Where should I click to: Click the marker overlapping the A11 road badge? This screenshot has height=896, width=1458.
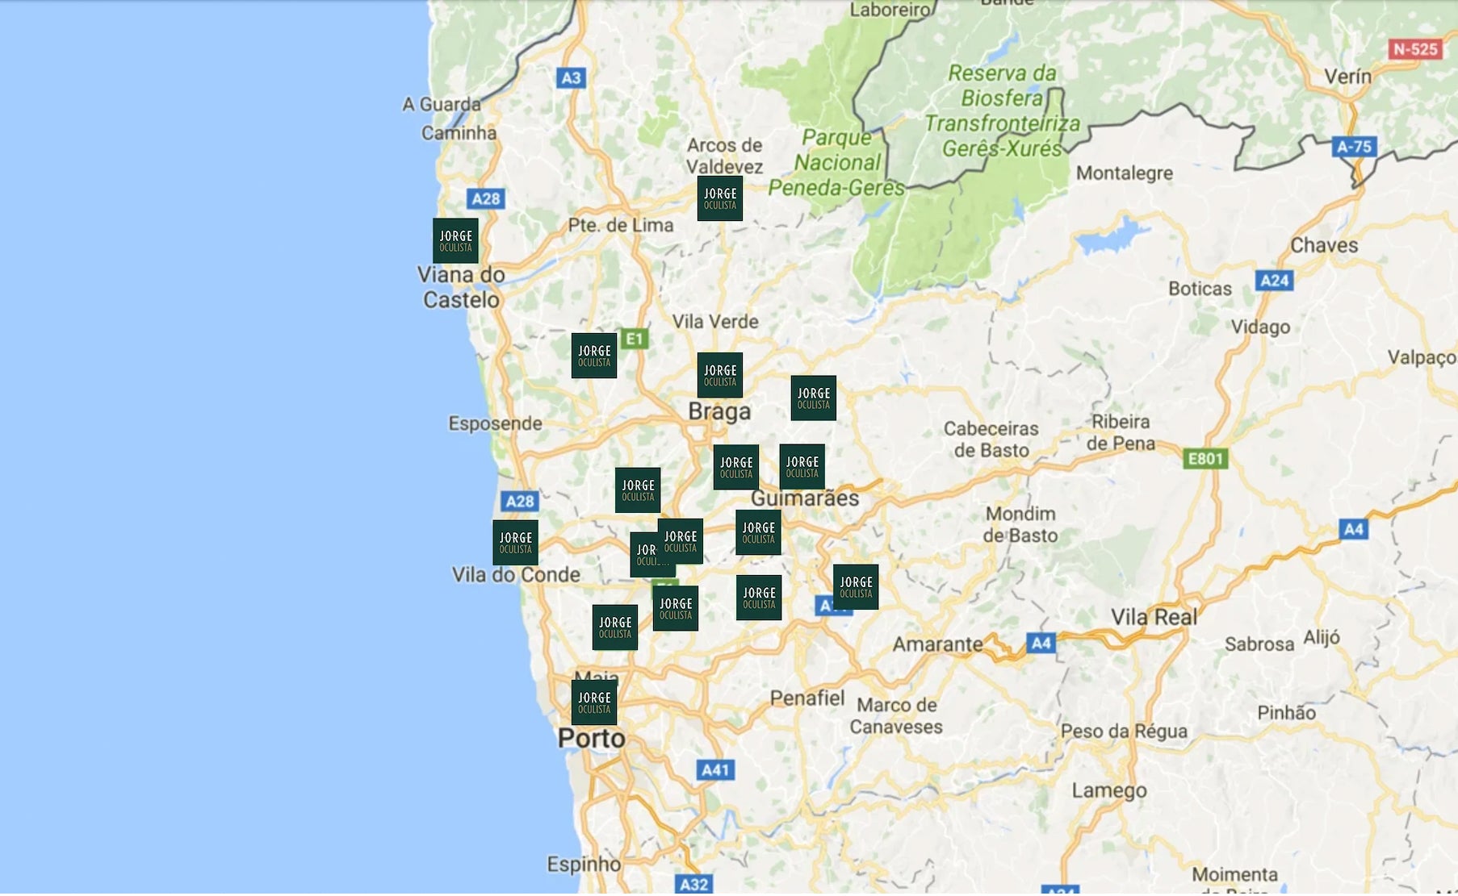855,587
